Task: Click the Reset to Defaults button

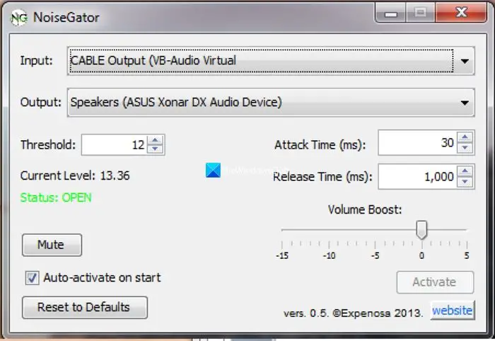Action: (x=85, y=307)
